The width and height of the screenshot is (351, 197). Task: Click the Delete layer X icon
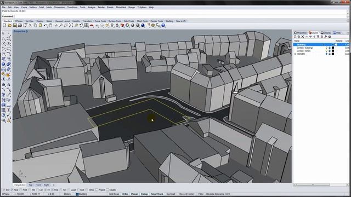[303, 37]
